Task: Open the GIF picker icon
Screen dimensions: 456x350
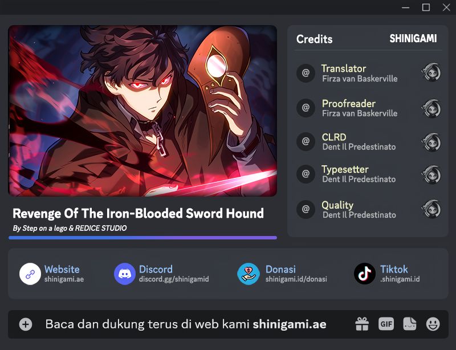Action: 386,324
